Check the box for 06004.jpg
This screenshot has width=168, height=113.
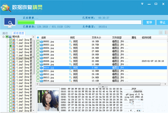tap(38, 48)
